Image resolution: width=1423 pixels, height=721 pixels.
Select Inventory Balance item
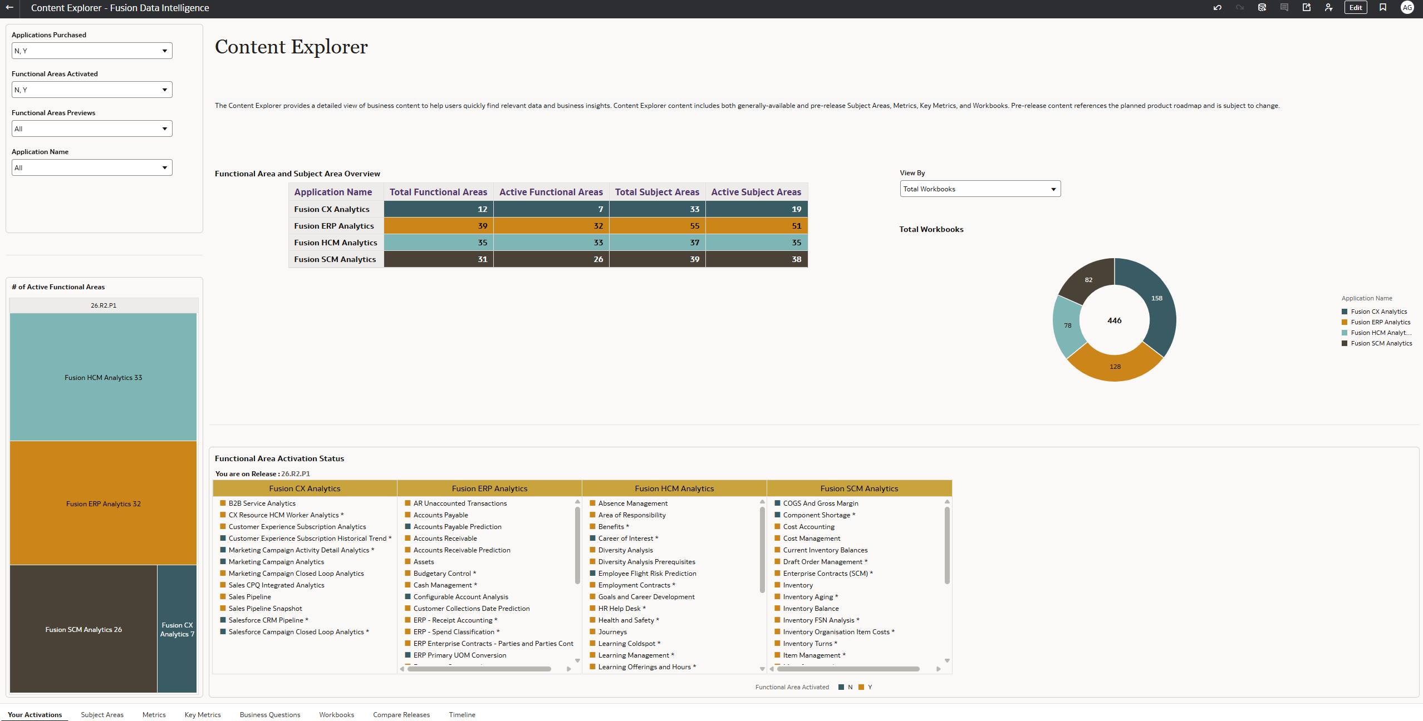(811, 609)
